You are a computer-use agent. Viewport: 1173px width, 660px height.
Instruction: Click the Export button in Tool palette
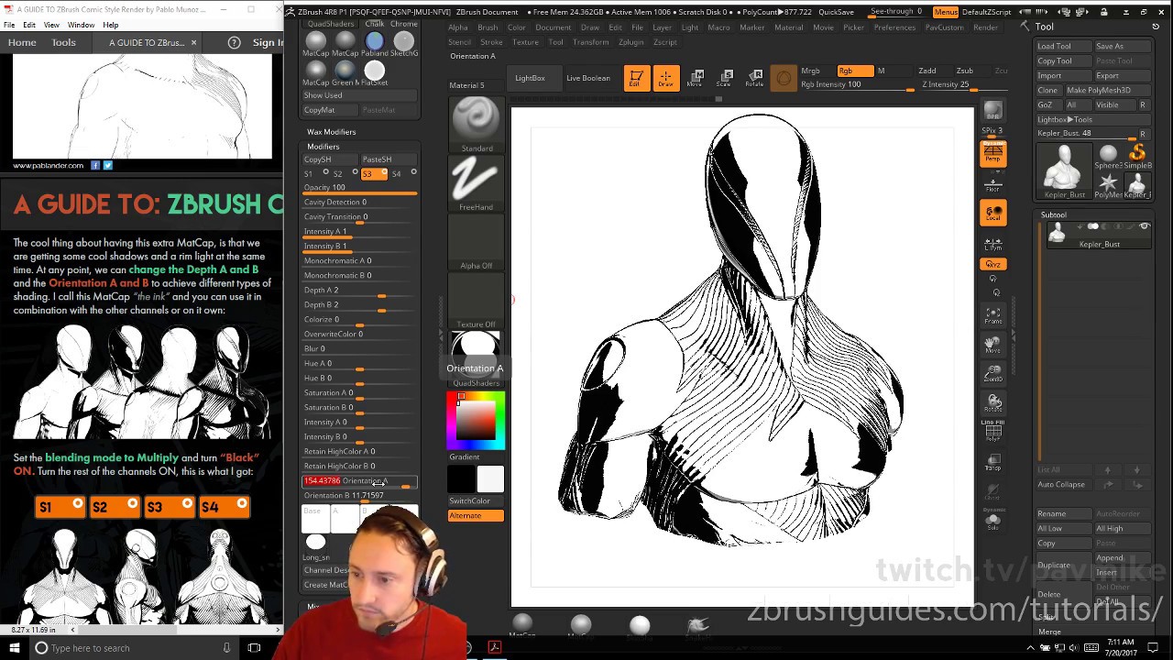[x=1123, y=75]
